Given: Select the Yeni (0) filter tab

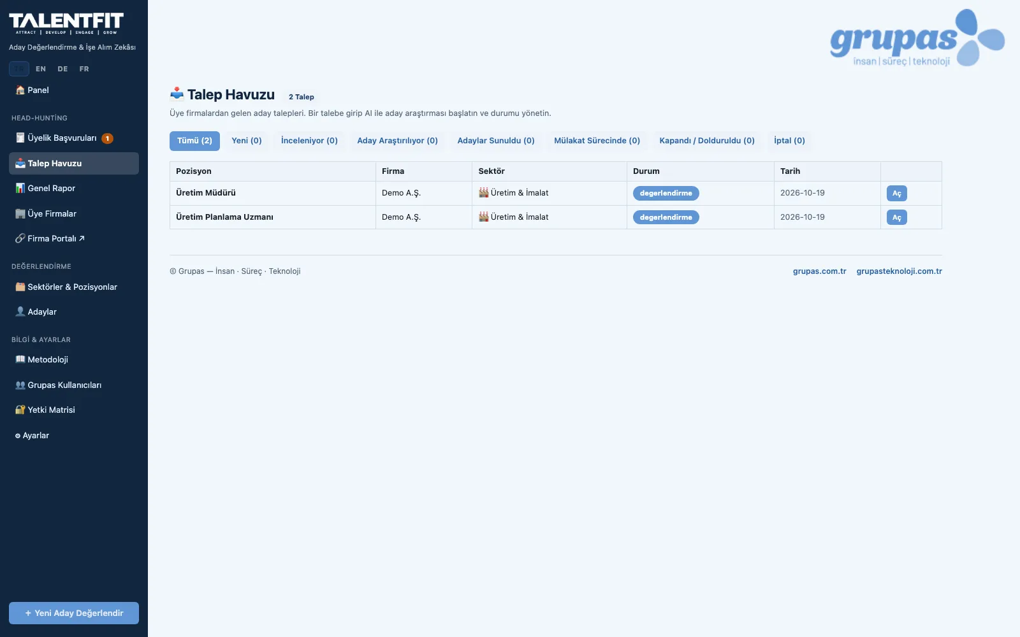Looking at the screenshot, I should [247, 141].
